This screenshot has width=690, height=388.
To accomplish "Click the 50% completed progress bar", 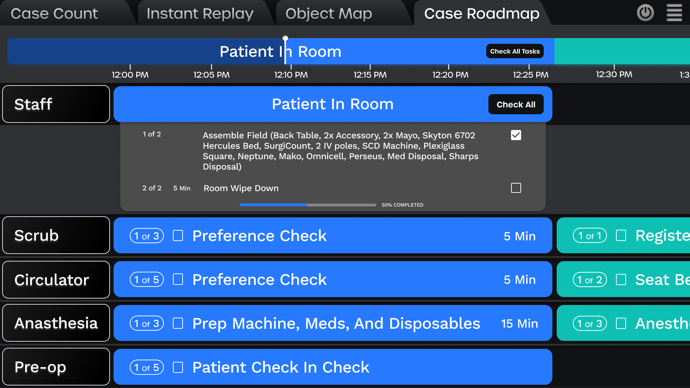I will pyautogui.click(x=308, y=205).
